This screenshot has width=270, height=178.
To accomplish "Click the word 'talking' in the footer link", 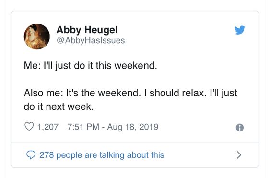I will (112, 155).
